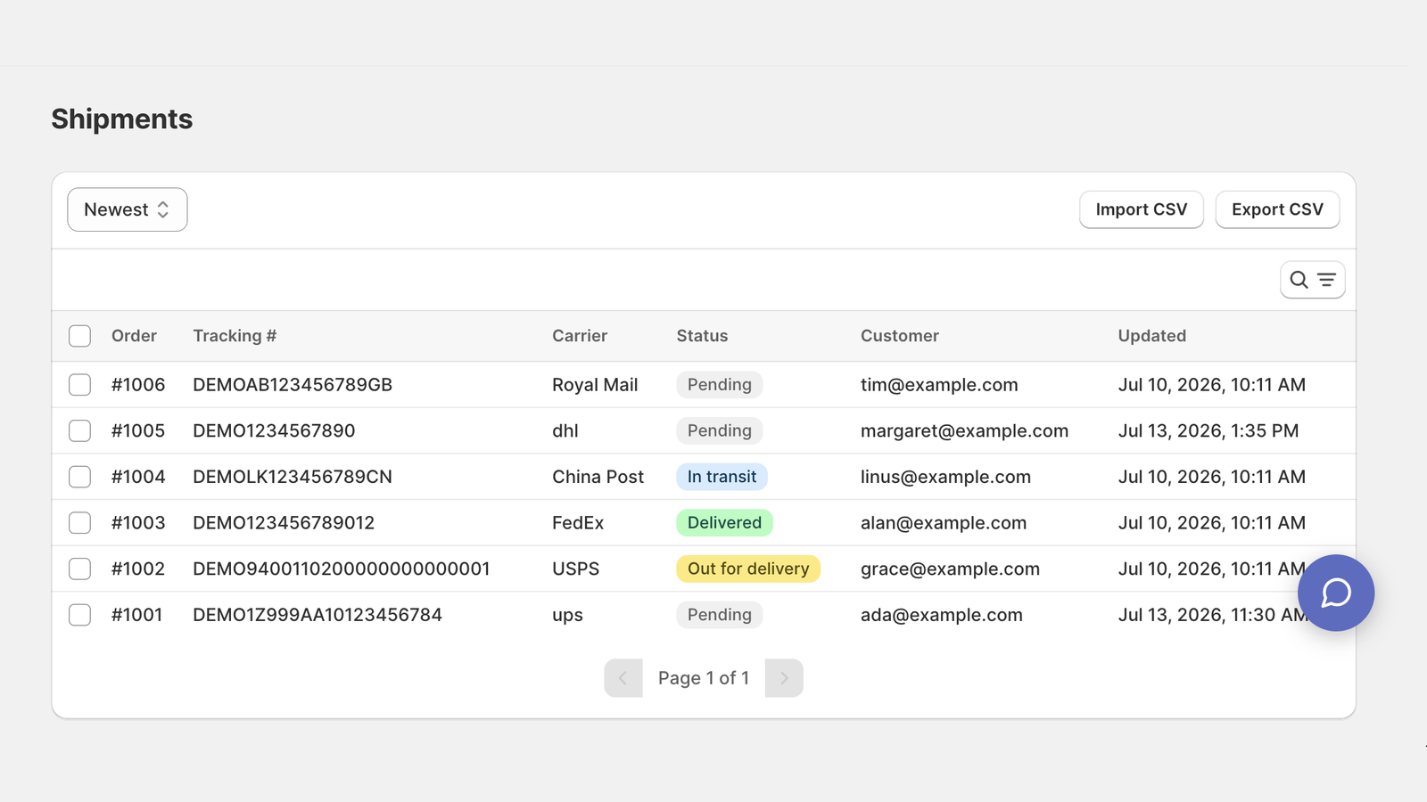Image resolution: width=1427 pixels, height=802 pixels.
Task: Click the Export CSV button
Action: tap(1277, 209)
